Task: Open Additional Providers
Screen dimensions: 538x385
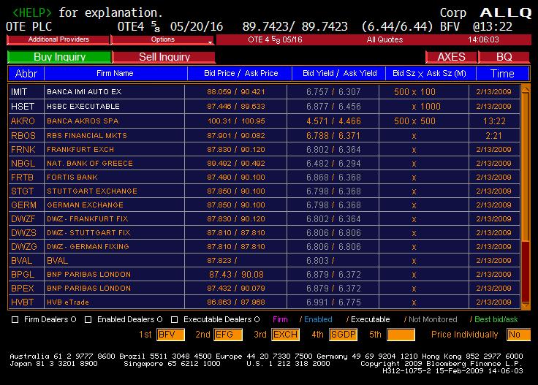Action: point(58,39)
